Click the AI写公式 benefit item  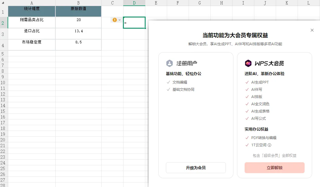coord(256,119)
